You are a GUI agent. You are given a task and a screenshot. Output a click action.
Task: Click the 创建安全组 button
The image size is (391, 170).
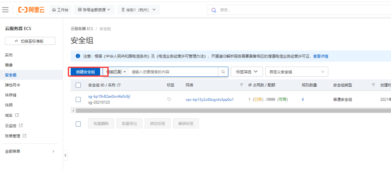click(x=86, y=72)
